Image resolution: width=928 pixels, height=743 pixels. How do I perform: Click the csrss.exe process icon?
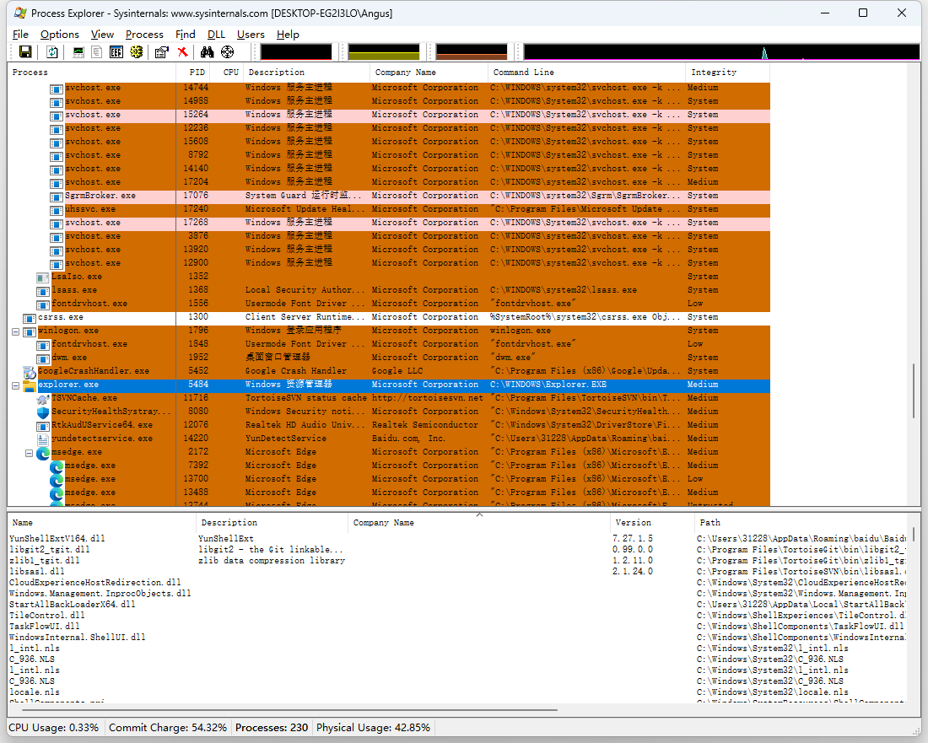(29, 318)
